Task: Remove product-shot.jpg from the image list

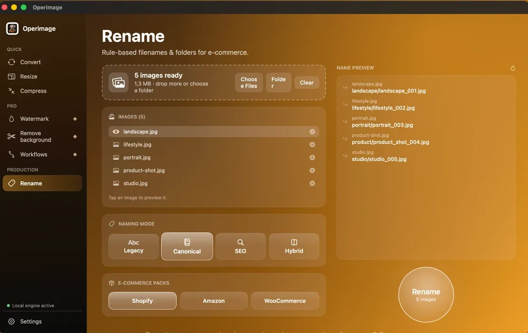Action: tap(312, 171)
